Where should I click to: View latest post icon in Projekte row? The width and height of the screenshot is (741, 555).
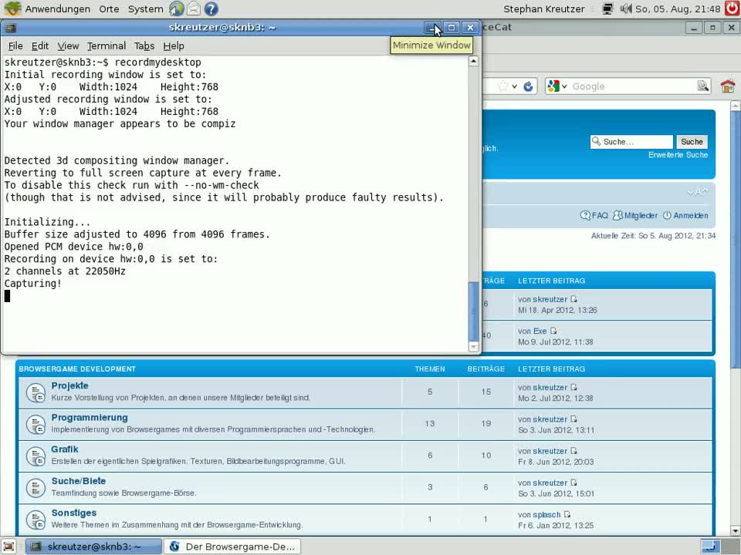[x=574, y=387]
